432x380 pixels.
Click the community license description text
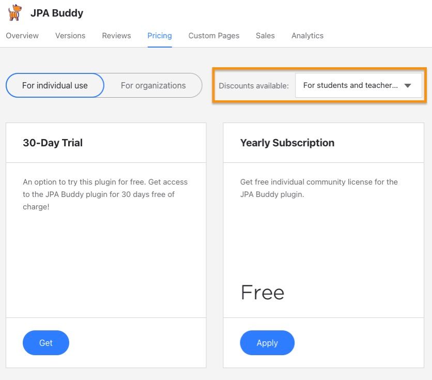(319, 188)
